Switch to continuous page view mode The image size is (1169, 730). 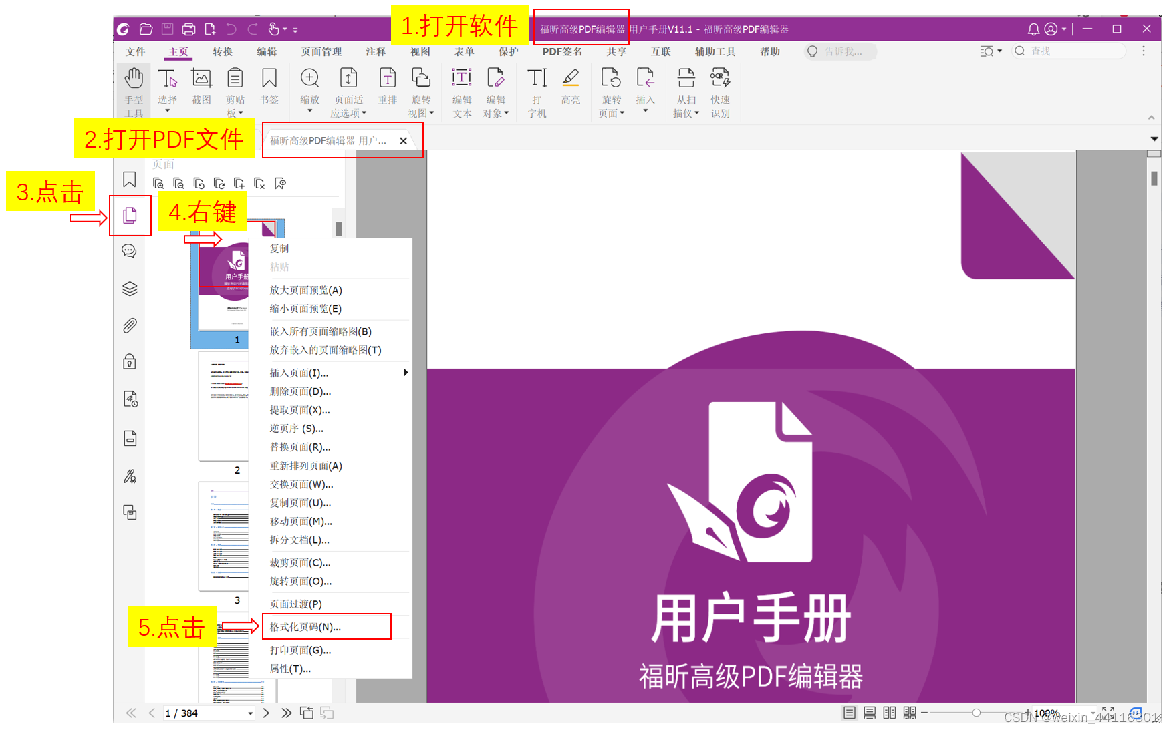coord(870,713)
